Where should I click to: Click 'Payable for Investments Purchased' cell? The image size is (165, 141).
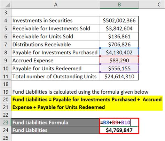coord(56,52)
